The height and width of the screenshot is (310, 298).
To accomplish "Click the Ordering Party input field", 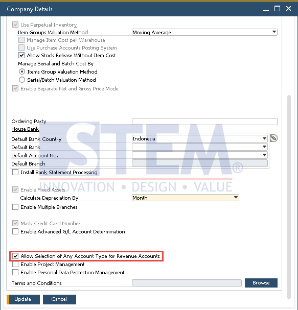I will click(204, 122).
